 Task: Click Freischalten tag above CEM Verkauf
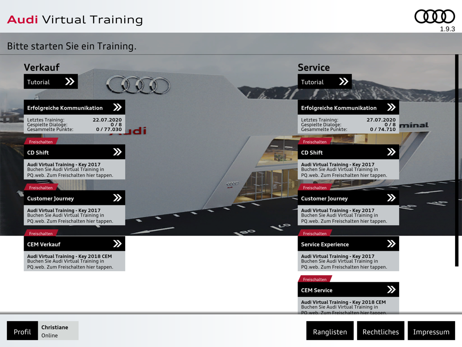pos(41,233)
